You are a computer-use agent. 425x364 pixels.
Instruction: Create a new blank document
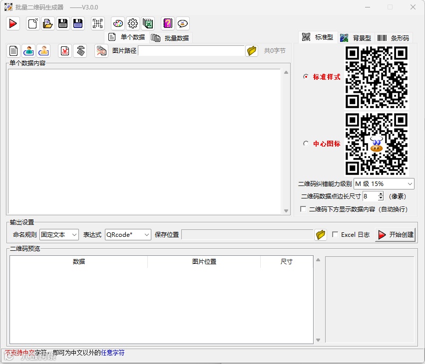[33, 23]
